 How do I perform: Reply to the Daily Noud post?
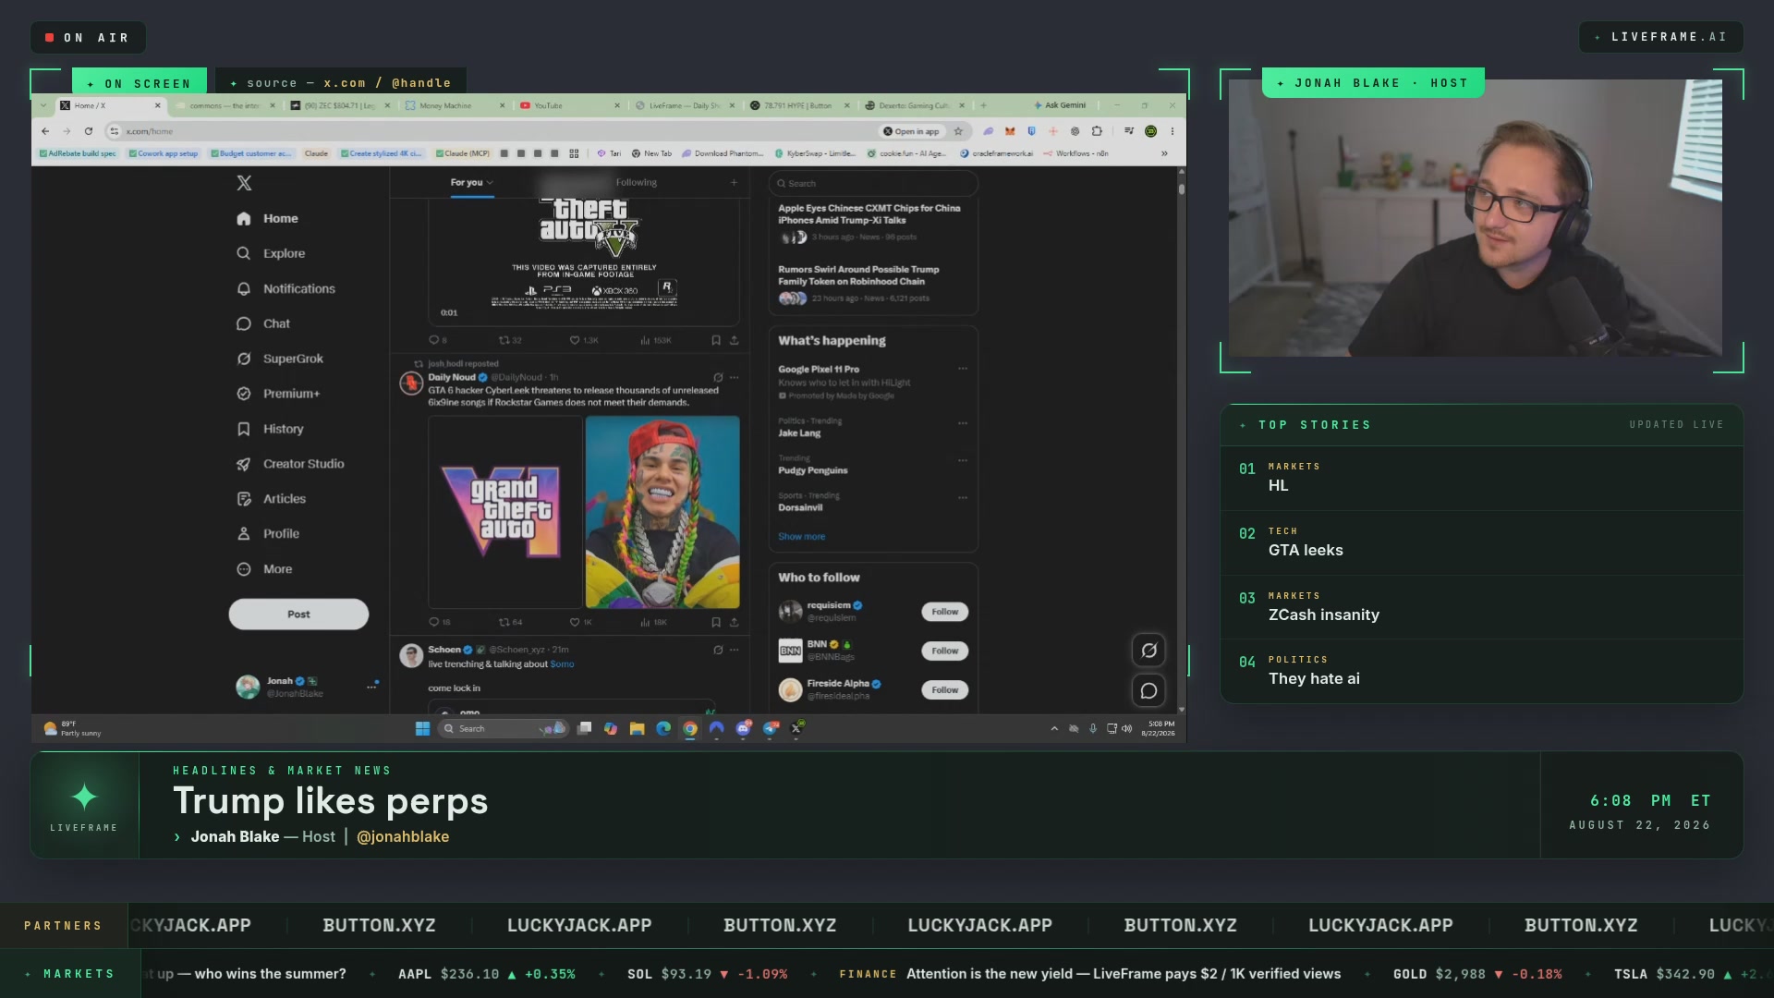pyautogui.click(x=439, y=622)
